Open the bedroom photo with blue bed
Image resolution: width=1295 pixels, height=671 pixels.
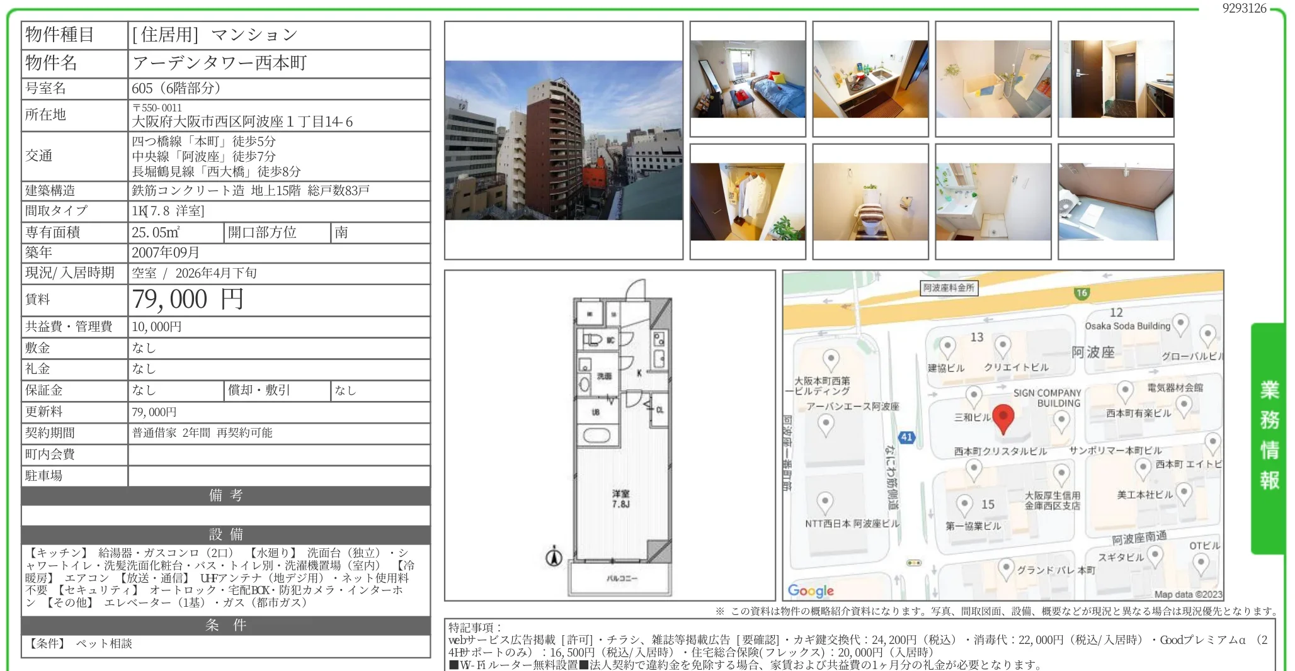(748, 79)
